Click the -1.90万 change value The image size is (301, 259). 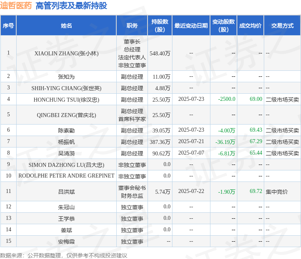[227, 192]
